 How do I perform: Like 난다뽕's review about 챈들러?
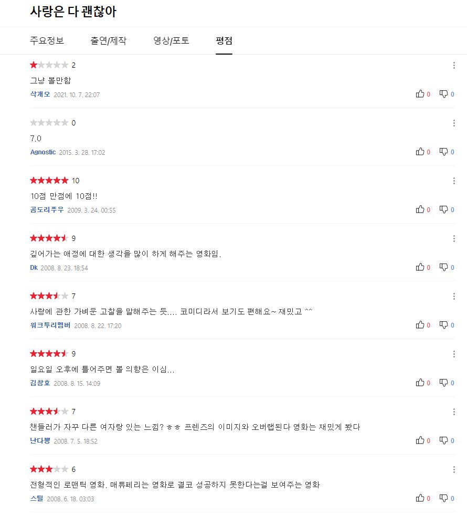pyautogui.click(x=420, y=440)
